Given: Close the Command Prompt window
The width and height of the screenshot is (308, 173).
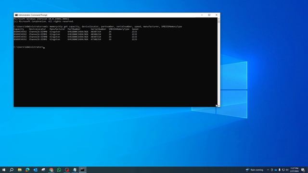Looking at the screenshot, I should (217, 15).
